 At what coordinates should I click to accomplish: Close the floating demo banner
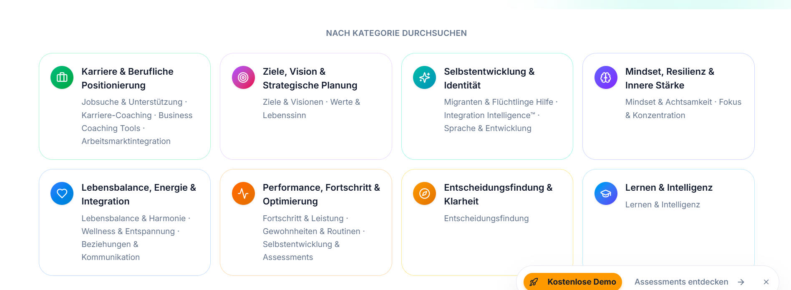click(x=766, y=282)
